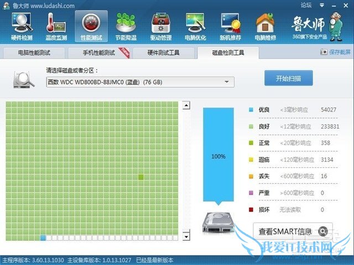This screenshot has width=354, height=265.
Task: Expand the disk selection dropdown
Action: point(140,82)
